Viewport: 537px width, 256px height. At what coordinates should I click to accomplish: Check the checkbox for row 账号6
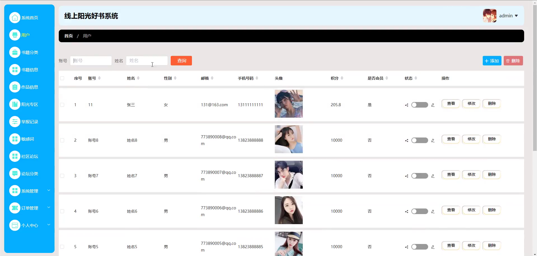62,211
